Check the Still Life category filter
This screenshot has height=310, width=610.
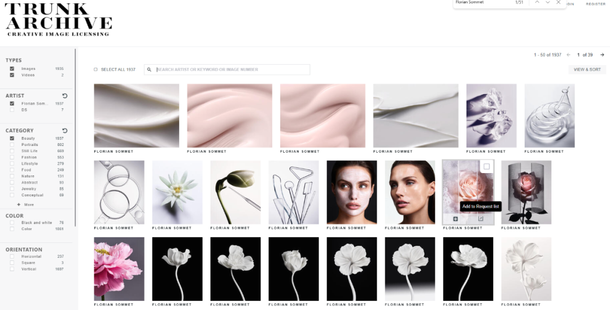tap(12, 151)
